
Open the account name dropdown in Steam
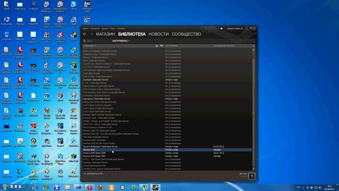click(235, 28)
